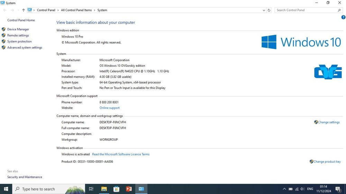Click the shield icon beside Change product key
Screen dimensions: 346x194
pyautogui.click(x=311, y=162)
